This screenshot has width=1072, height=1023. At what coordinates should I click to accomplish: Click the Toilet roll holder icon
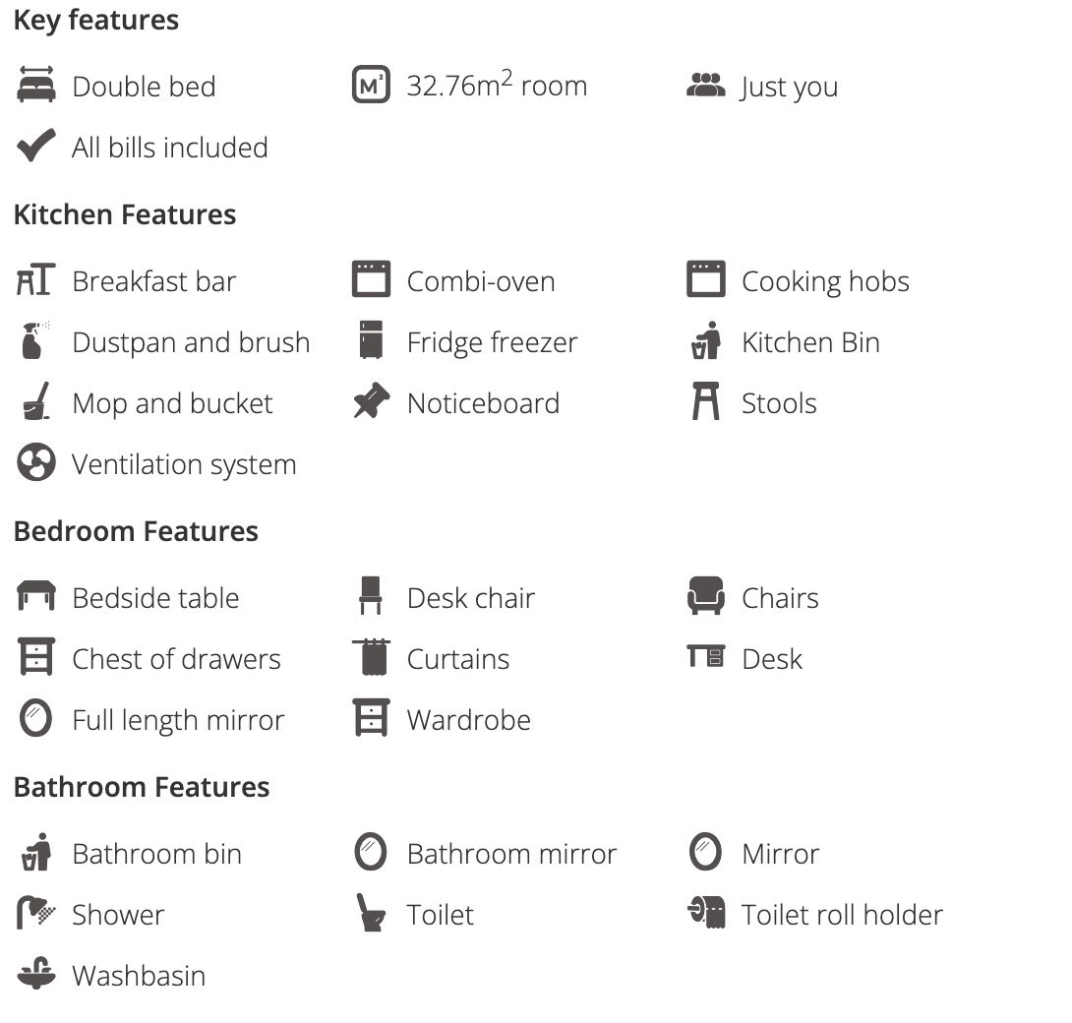point(705,912)
